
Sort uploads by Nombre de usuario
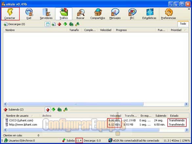click(x=22, y=116)
